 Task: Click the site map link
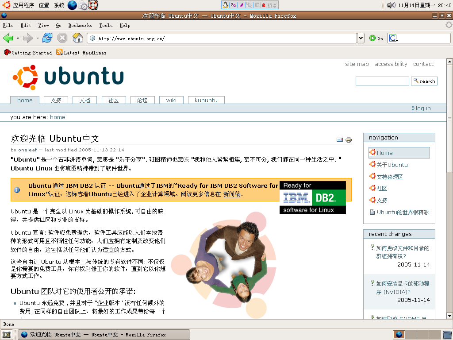tap(357, 64)
